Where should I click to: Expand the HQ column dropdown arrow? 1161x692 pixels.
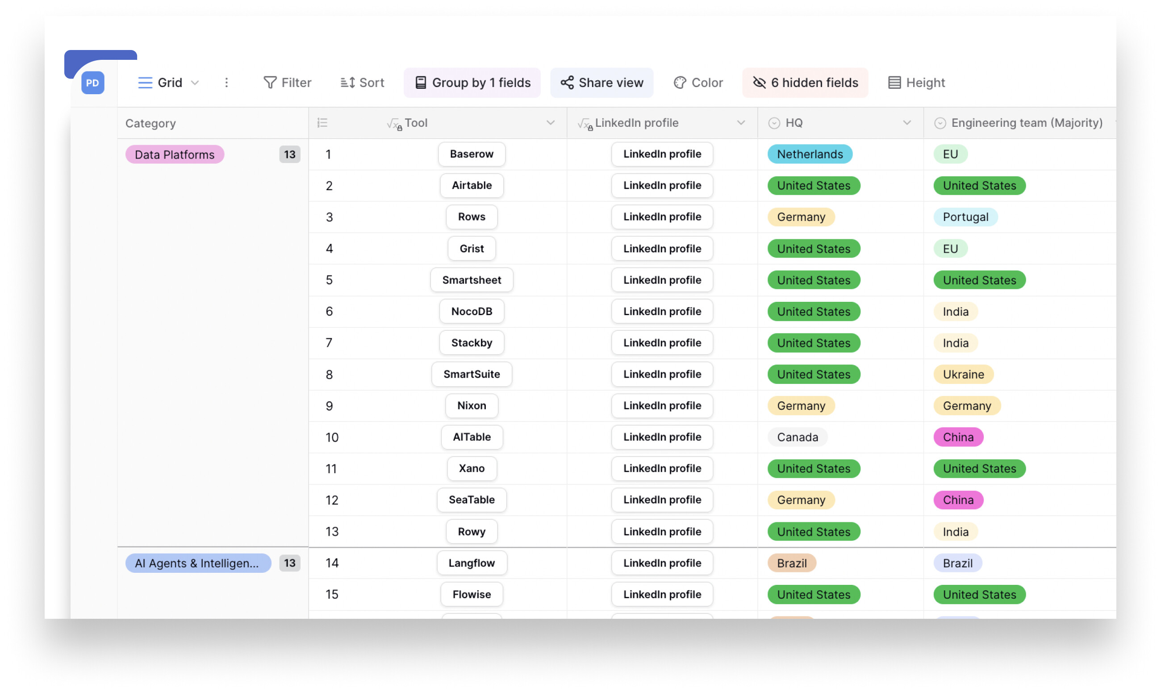pos(906,123)
